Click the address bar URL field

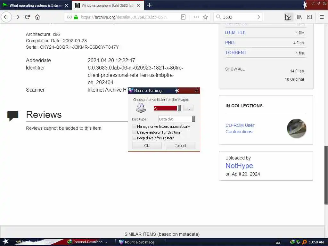tap(125, 17)
